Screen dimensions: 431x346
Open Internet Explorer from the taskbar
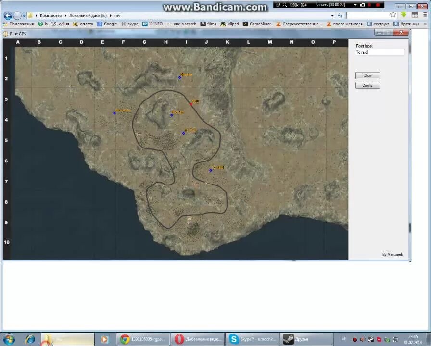pos(30,339)
